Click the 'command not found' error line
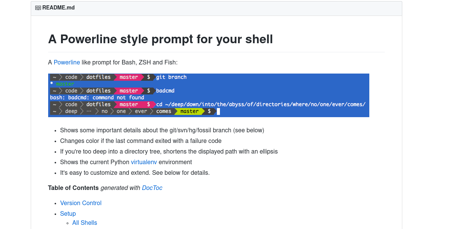Viewport: 455px width, 229px height. pos(97,97)
